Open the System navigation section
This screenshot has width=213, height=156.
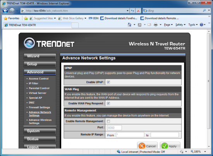(40, 131)
